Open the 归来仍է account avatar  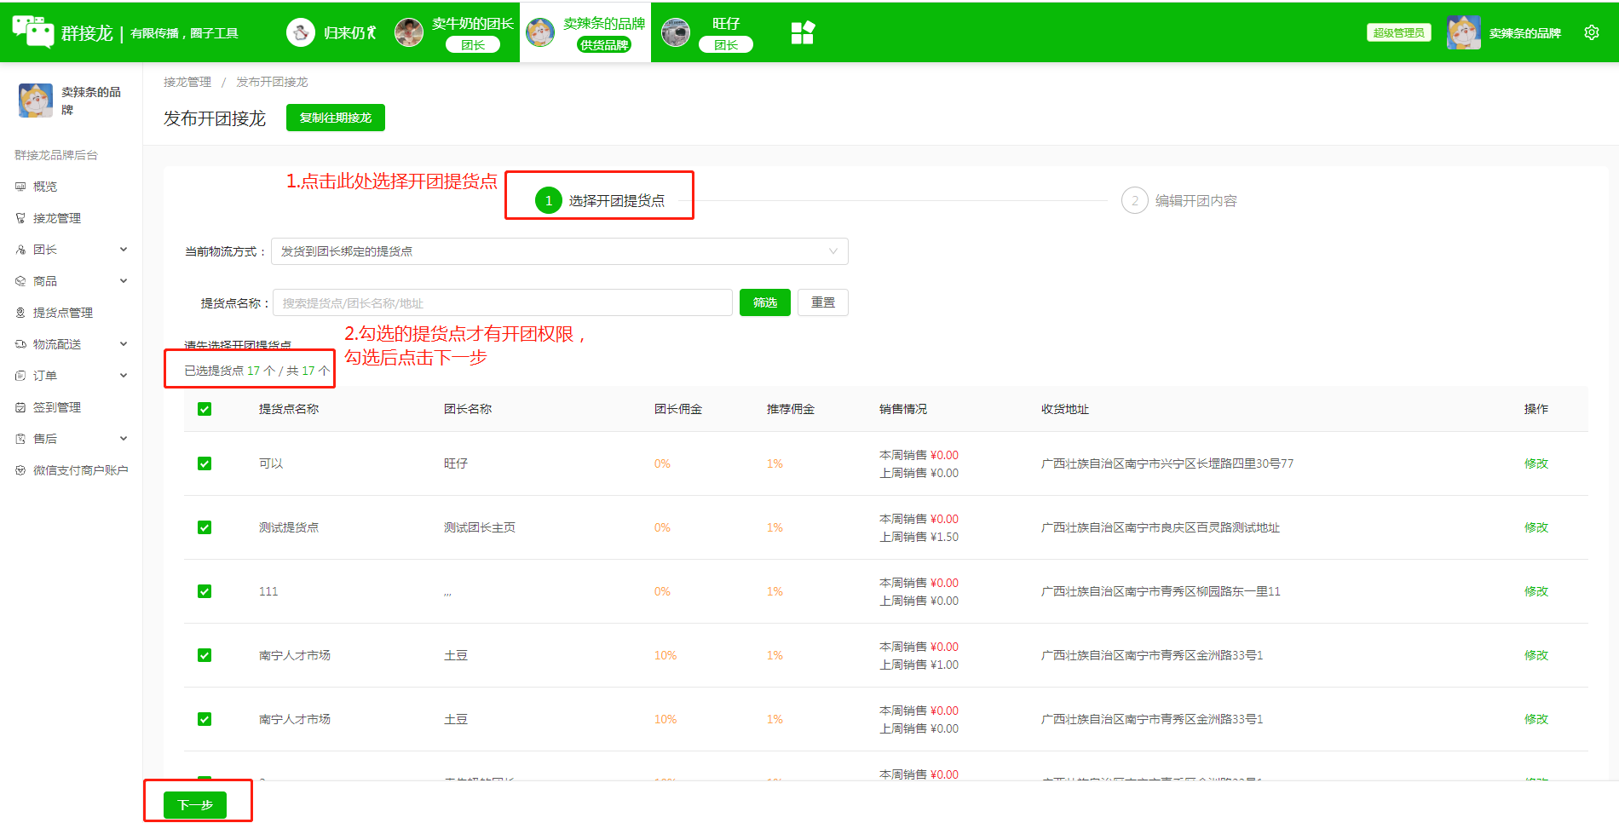pos(300,32)
